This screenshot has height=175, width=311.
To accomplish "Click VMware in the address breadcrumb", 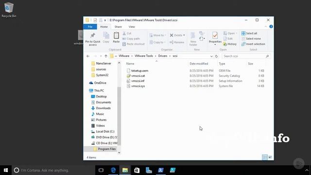I will click(x=124, y=56).
